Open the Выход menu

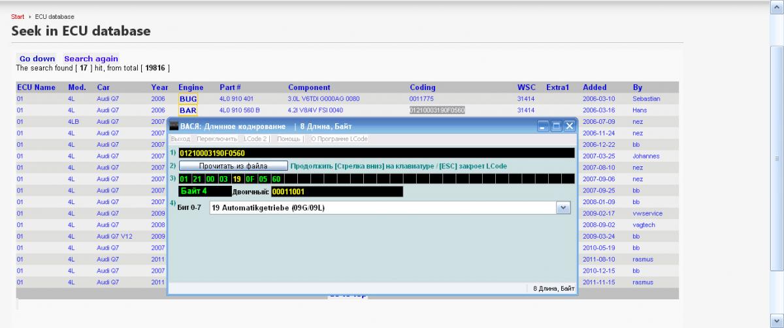pos(180,139)
